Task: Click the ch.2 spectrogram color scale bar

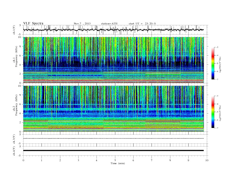Action: tap(213, 112)
